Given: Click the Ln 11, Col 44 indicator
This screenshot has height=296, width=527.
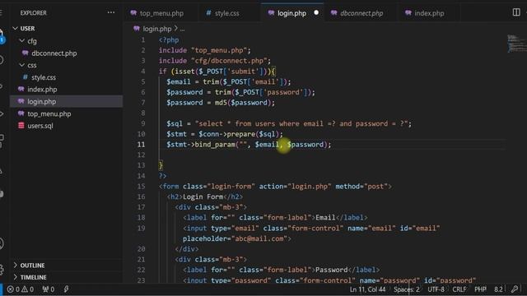Looking at the screenshot, I should (368, 289).
